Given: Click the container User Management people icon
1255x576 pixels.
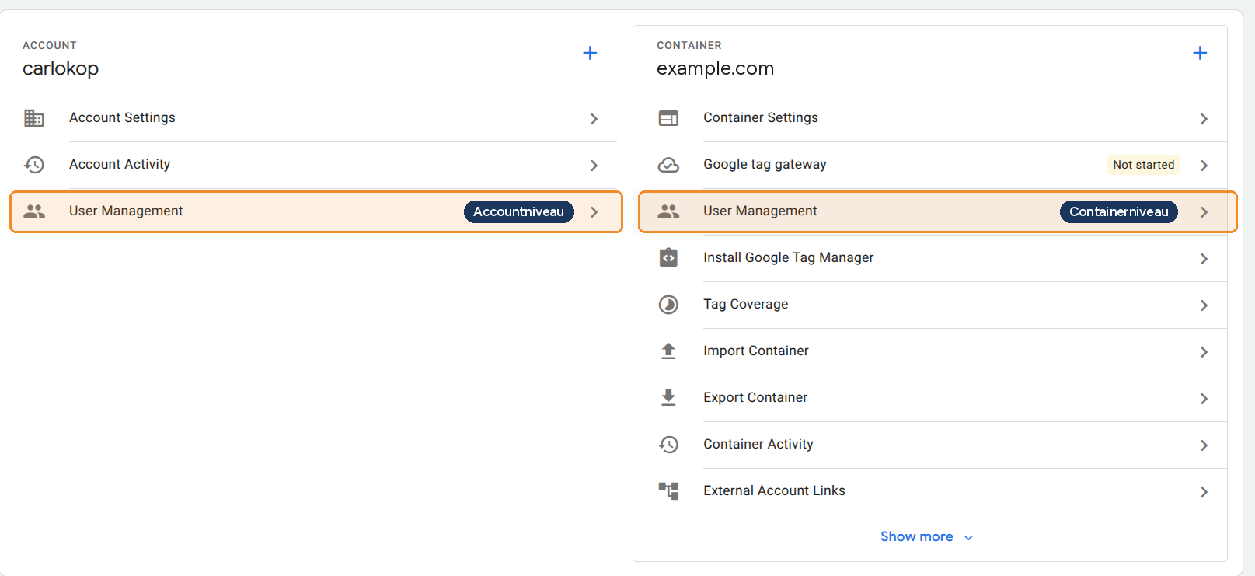Looking at the screenshot, I should 668,211.
